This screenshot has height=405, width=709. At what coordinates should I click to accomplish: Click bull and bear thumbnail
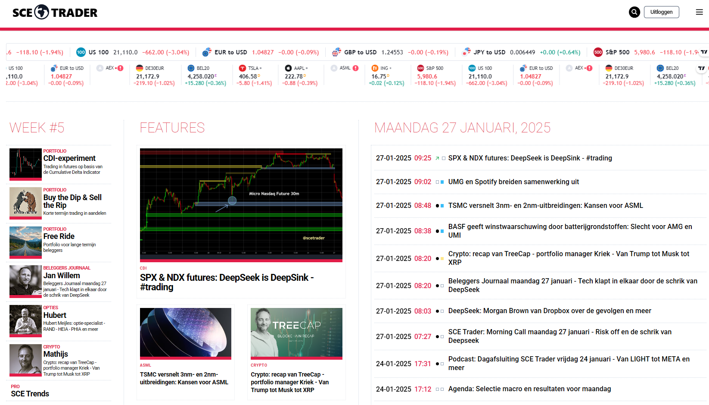(25, 203)
